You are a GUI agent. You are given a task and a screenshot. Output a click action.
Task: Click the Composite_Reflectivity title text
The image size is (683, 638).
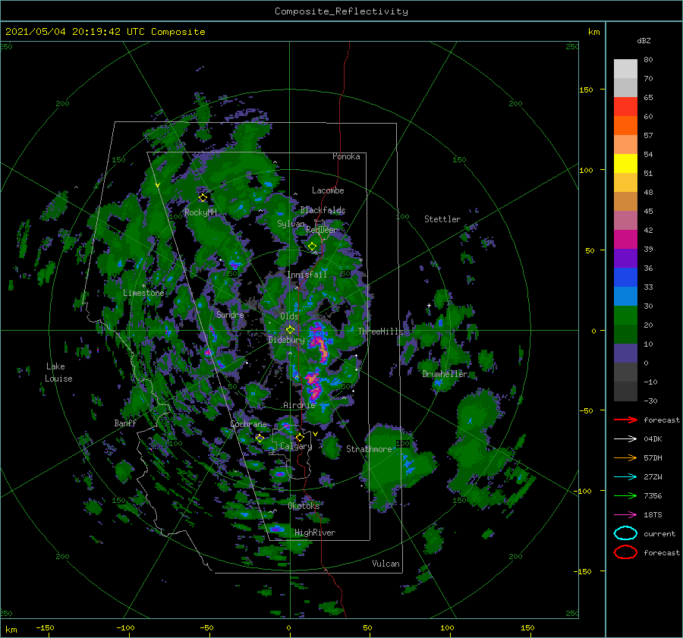pyautogui.click(x=341, y=11)
